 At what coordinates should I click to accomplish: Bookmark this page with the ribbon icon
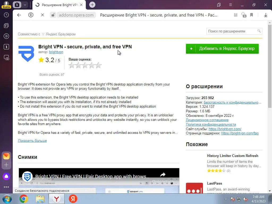tap(252, 15)
